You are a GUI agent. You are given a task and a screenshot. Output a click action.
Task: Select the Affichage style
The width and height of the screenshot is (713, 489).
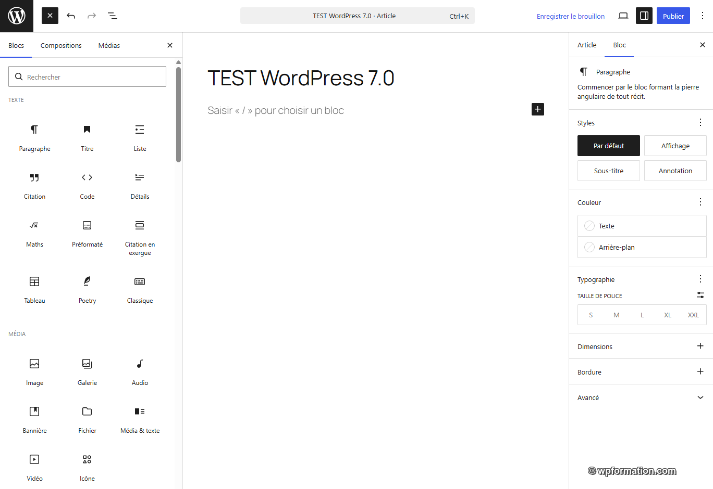675,146
